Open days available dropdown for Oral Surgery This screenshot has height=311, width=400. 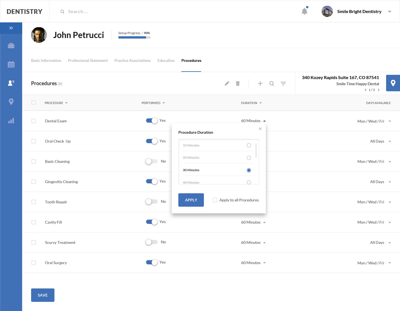point(389,263)
